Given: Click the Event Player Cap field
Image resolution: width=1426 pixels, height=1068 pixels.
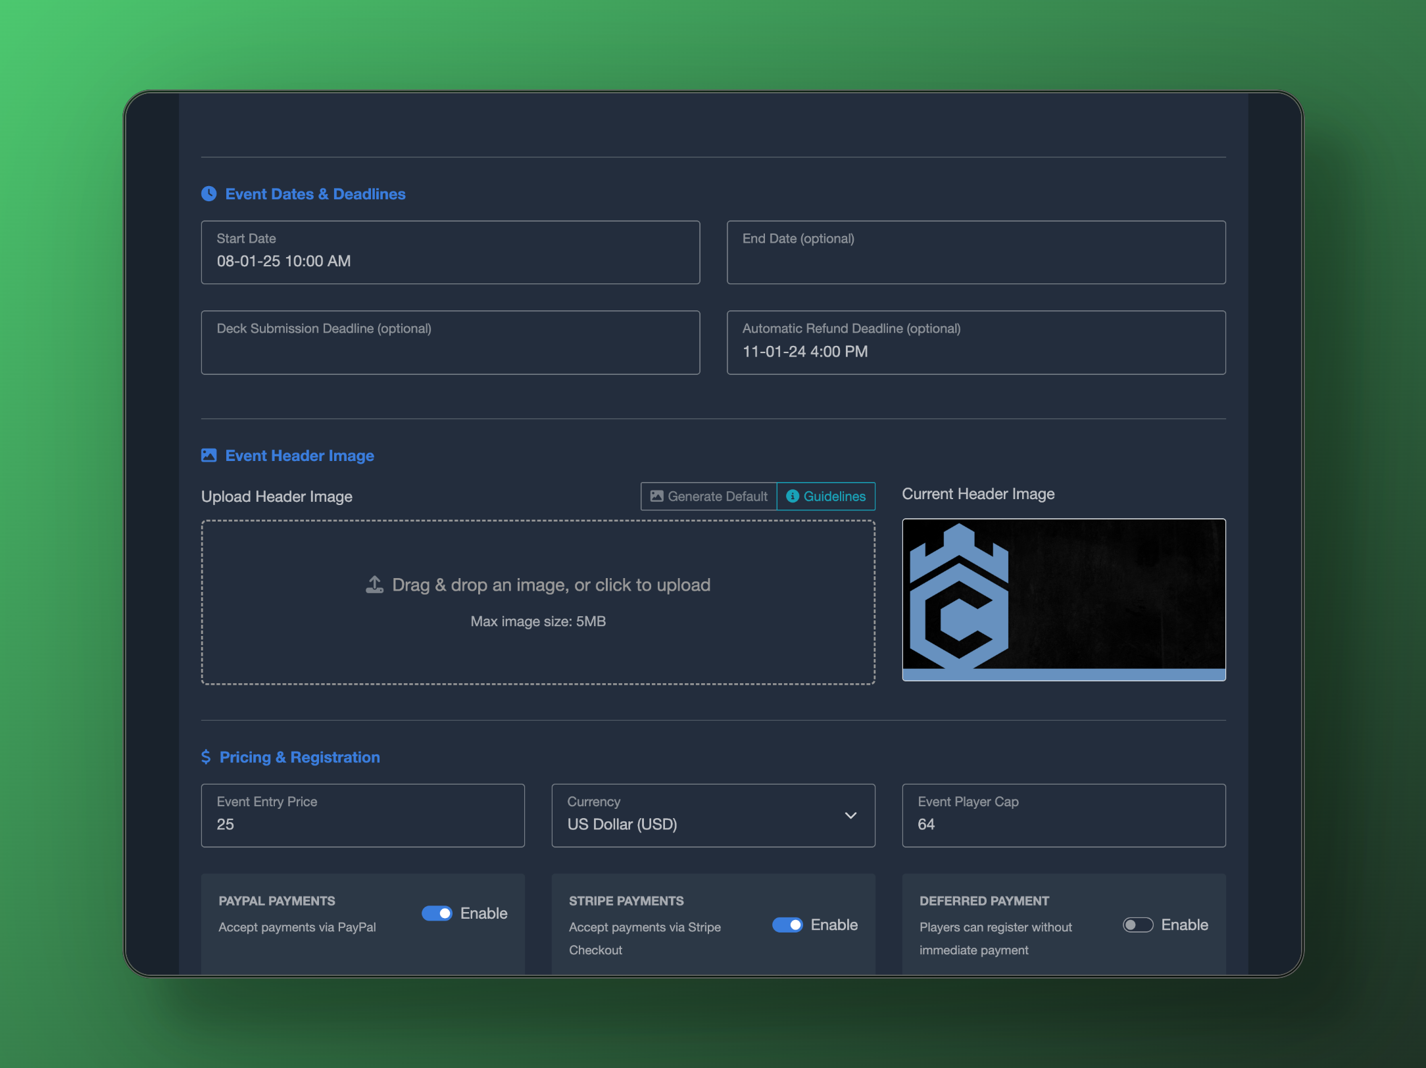Looking at the screenshot, I should click(1063, 815).
